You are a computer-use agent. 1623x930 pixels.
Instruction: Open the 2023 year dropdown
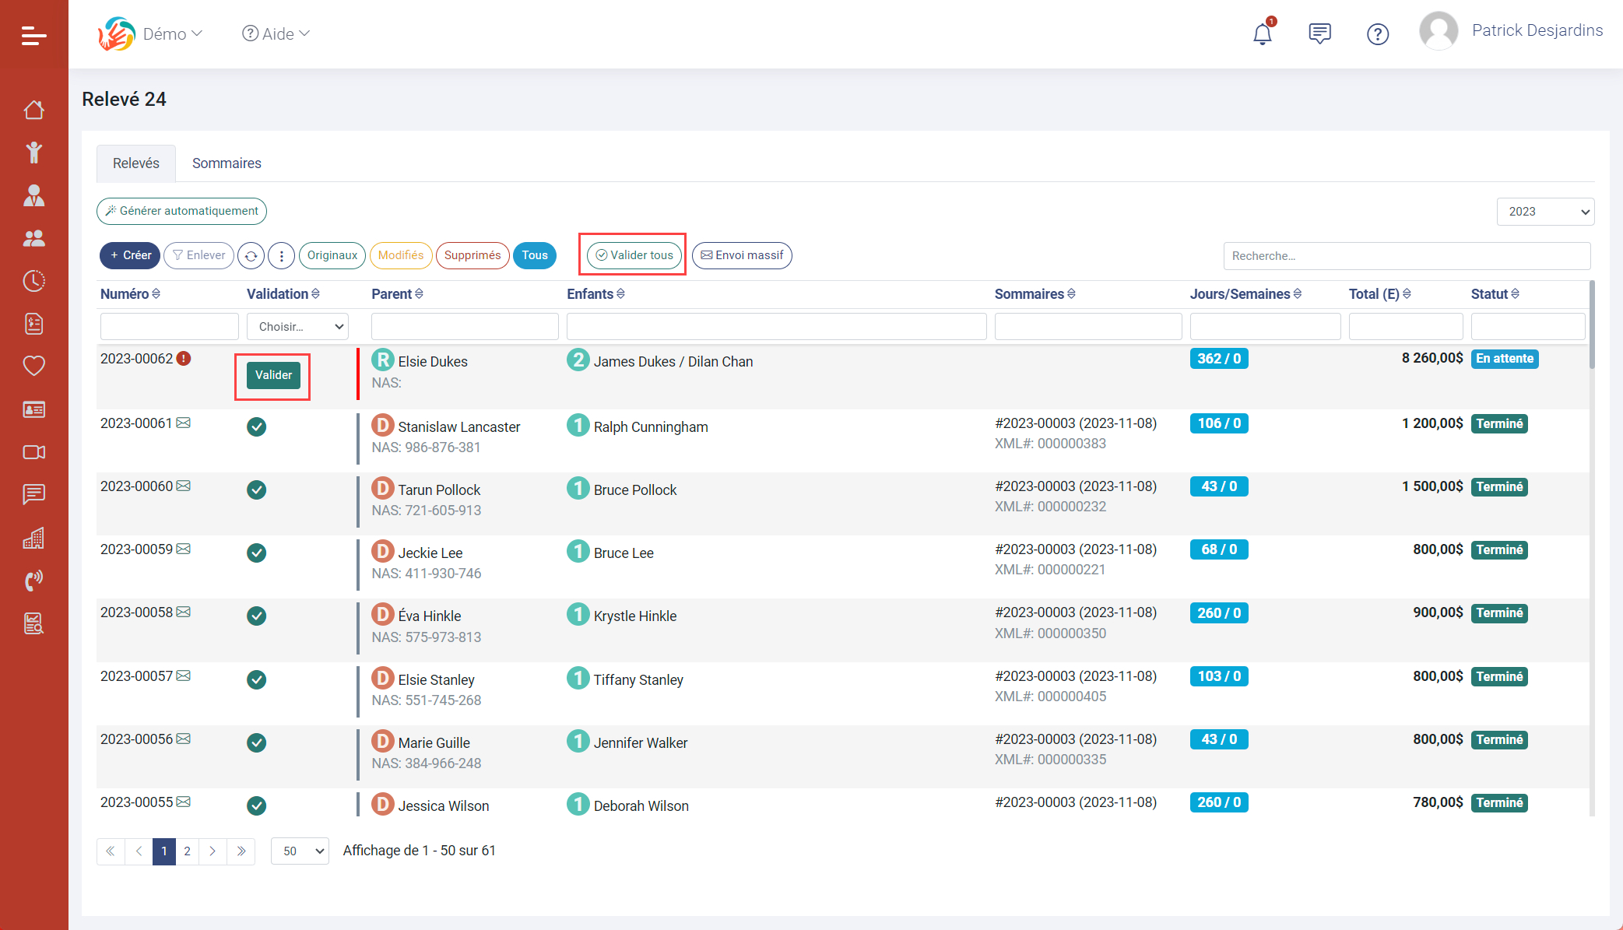point(1545,212)
